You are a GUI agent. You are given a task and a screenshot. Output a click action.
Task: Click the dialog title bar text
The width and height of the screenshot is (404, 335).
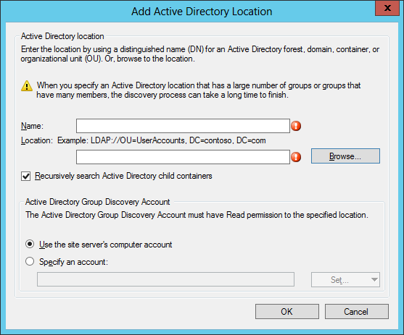[202, 12]
